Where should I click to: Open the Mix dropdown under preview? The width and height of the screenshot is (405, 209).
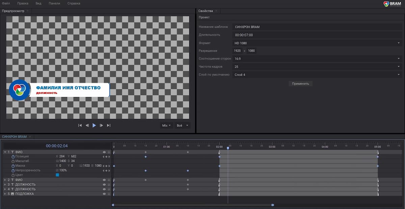click(167, 125)
